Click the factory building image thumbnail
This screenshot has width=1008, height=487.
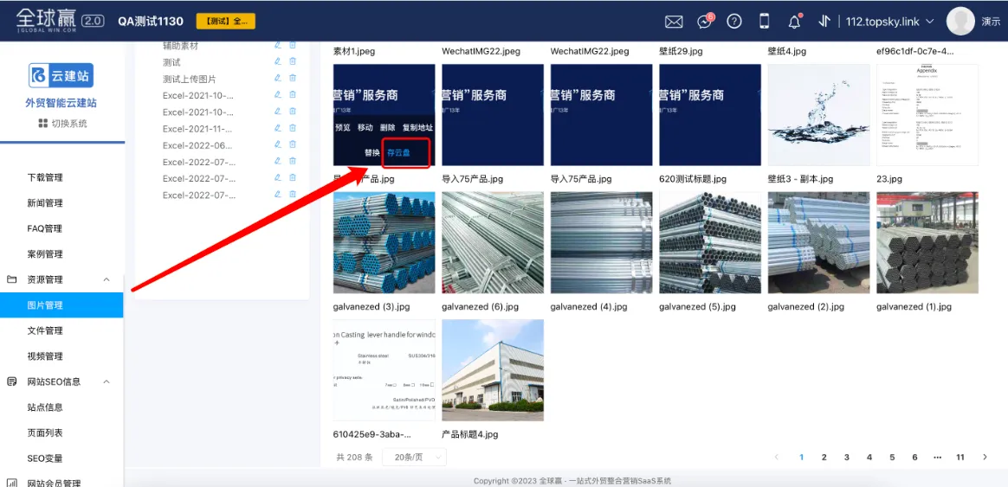click(x=493, y=370)
